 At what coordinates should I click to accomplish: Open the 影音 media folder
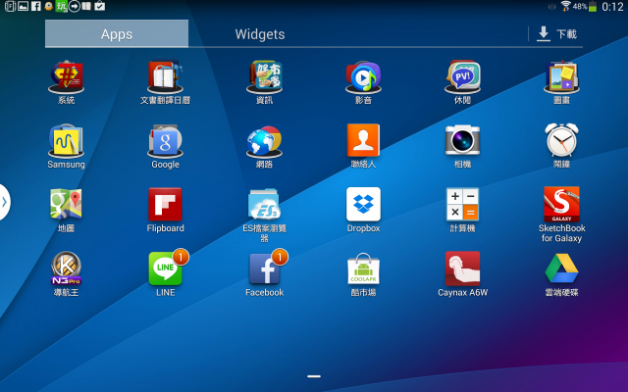[363, 77]
